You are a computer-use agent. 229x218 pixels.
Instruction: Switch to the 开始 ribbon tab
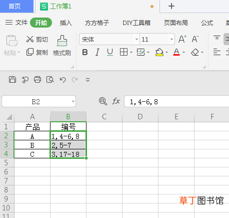[x=41, y=23]
